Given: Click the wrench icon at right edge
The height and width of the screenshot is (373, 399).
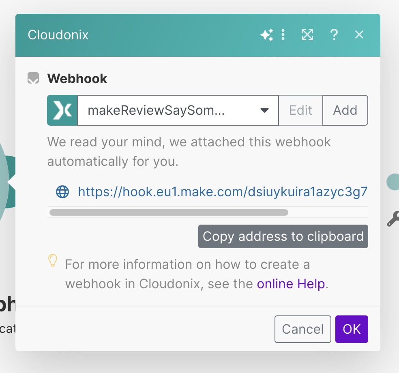Looking at the screenshot, I should 393,219.
